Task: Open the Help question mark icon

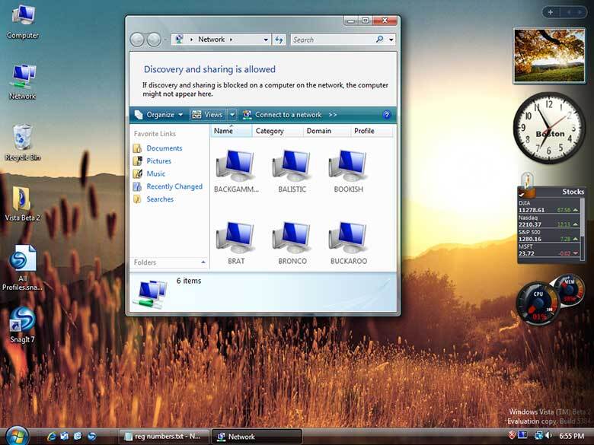Action: [386, 115]
